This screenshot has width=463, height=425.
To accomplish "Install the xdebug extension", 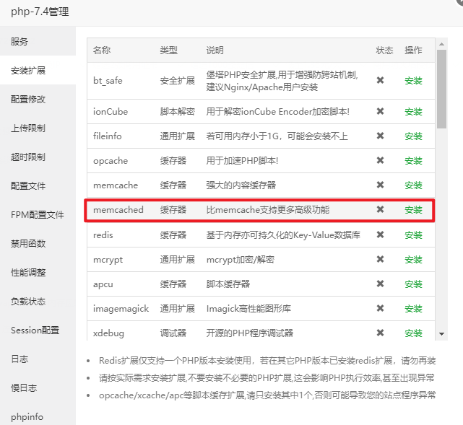I will [413, 333].
